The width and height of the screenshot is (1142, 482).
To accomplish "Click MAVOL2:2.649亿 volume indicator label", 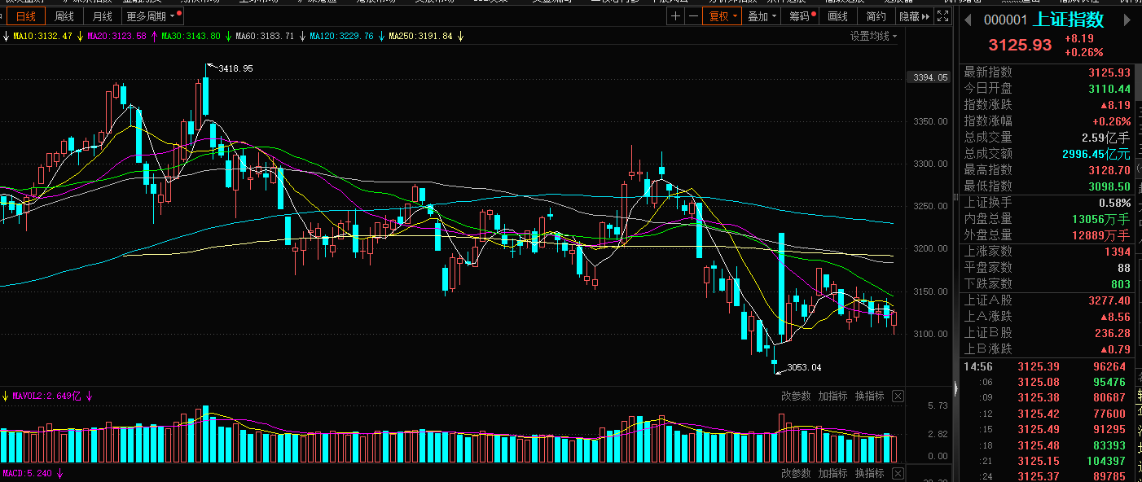I will (47, 397).
